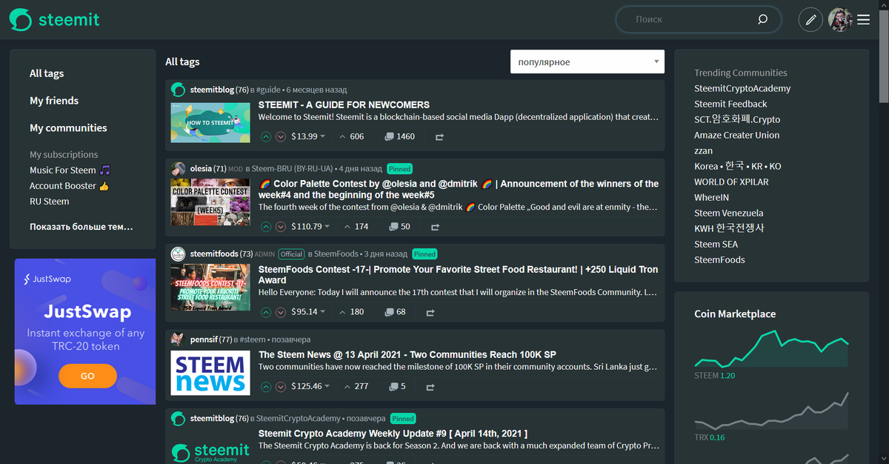
Task: Open Amaze Creater Union community
Action: [x=736, y=135]
